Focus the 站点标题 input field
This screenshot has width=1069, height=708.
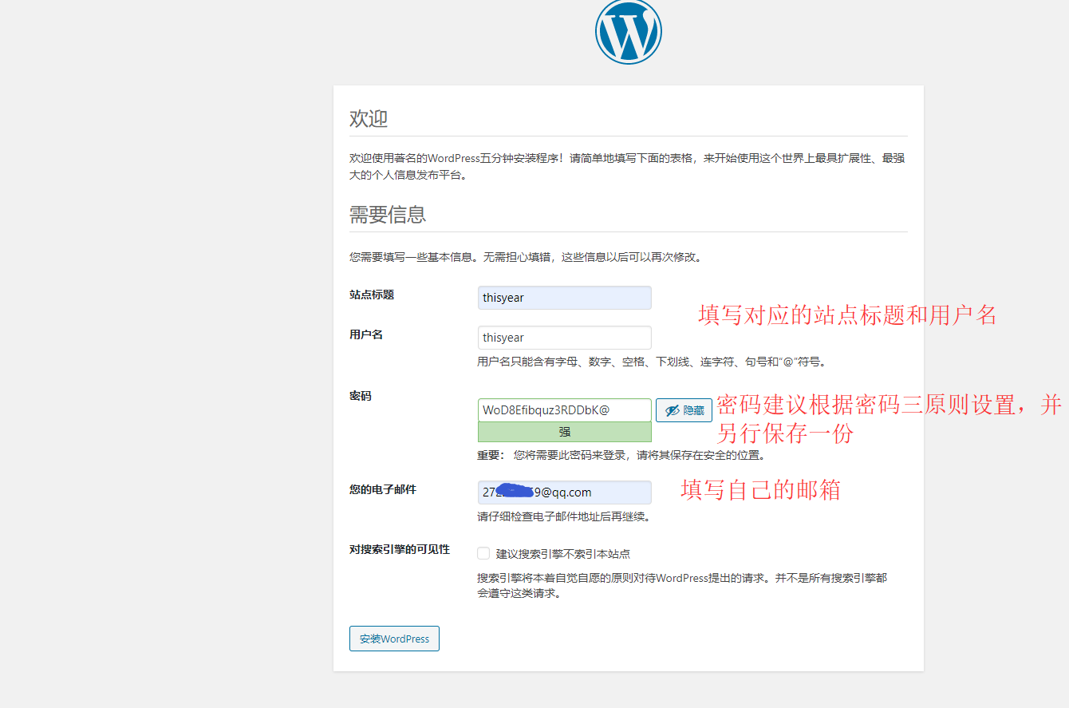(x=565, y=298)
